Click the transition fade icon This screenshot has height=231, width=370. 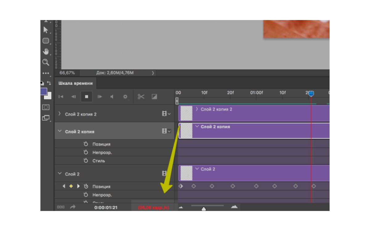154,97
